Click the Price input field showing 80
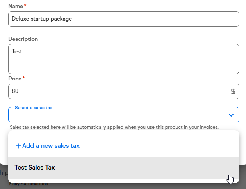 click(x=117, y=91)
